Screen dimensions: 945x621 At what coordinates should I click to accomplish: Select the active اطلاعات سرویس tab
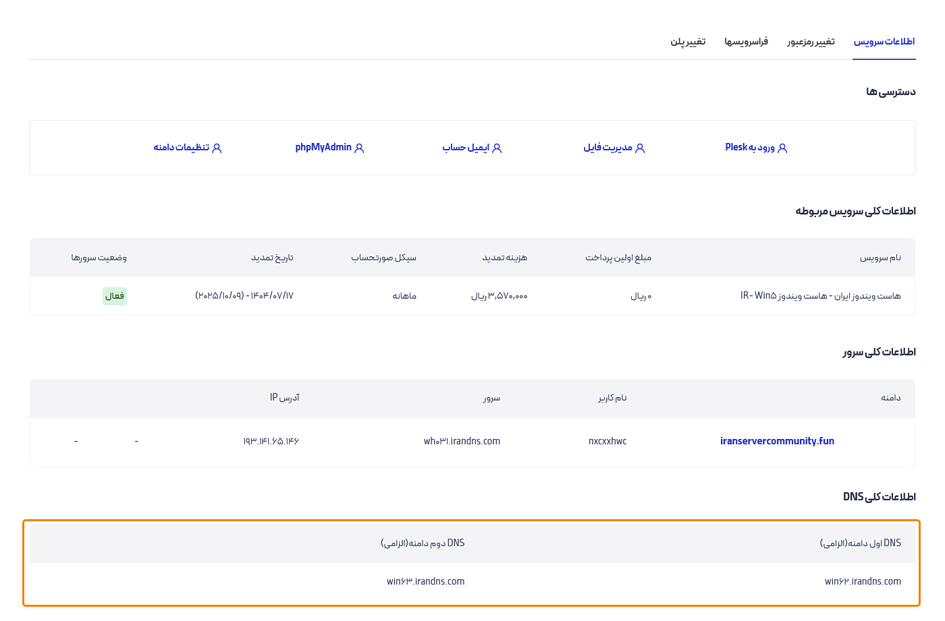click(x=884, y=41)
